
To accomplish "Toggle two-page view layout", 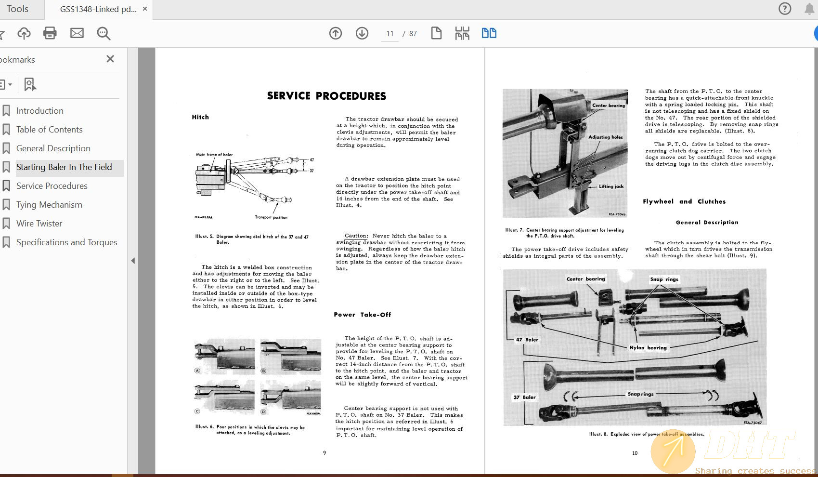I will click(489, 33).
